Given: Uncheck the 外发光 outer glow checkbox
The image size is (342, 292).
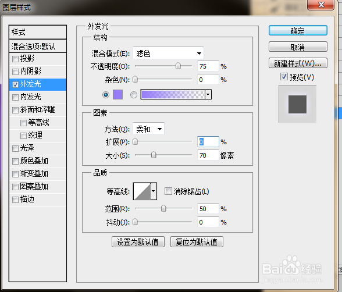Looking at the screenshot, I should [15, 84].
